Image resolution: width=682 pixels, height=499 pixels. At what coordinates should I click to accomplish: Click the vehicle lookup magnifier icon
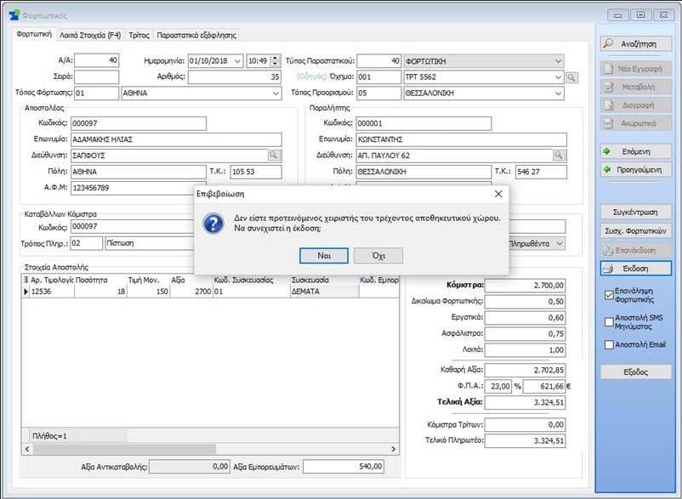tap(572, 77)
